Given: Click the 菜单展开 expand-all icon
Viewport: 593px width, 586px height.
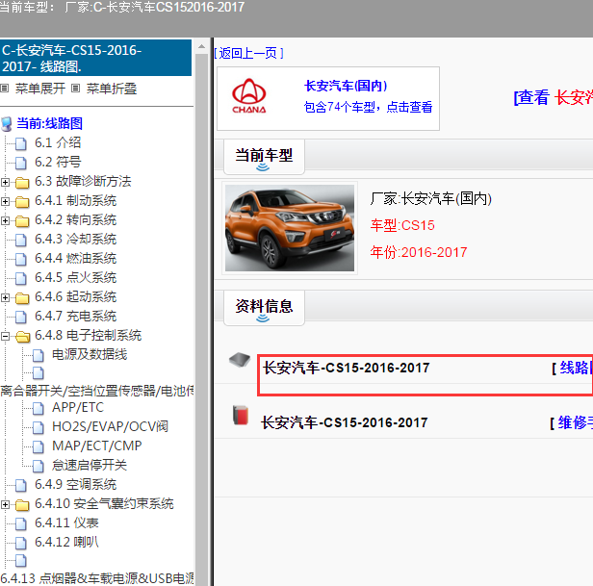Looking at the screenshot, I should click(4, 89).
